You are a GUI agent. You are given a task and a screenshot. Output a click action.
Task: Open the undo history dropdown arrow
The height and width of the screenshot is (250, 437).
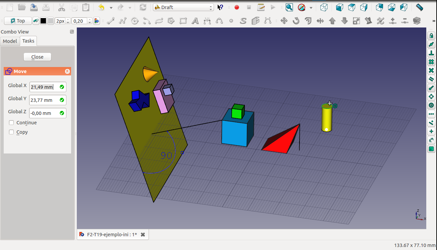111,7
